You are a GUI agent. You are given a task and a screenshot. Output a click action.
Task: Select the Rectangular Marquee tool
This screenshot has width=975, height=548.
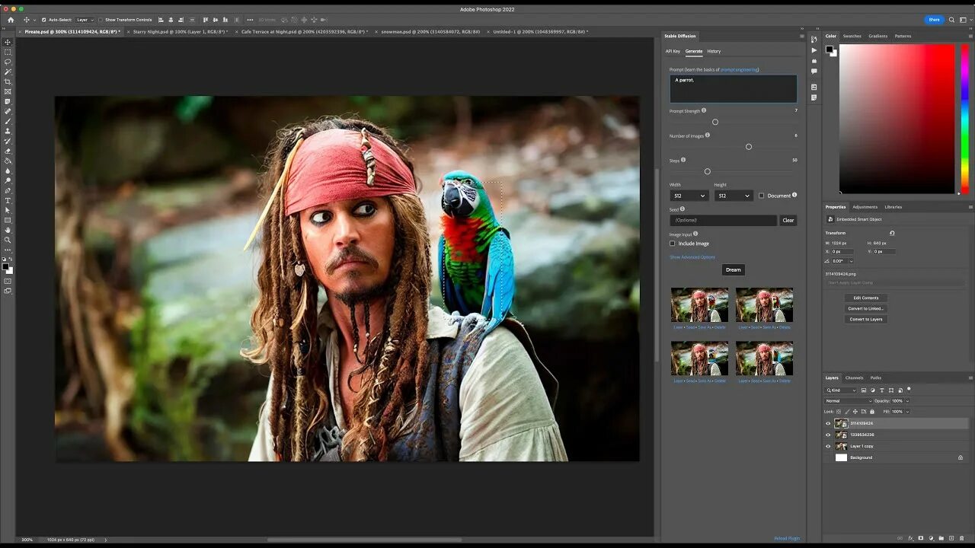(x=8, y=53)
